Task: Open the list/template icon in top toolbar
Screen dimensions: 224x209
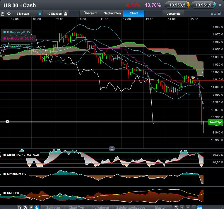Action: coord(2,14)
